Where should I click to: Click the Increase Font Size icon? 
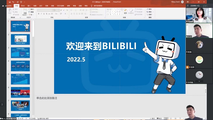(61, 10)
